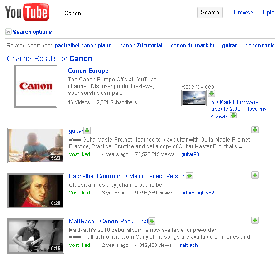Expand the Search options chevron icon

pos(9,32)
